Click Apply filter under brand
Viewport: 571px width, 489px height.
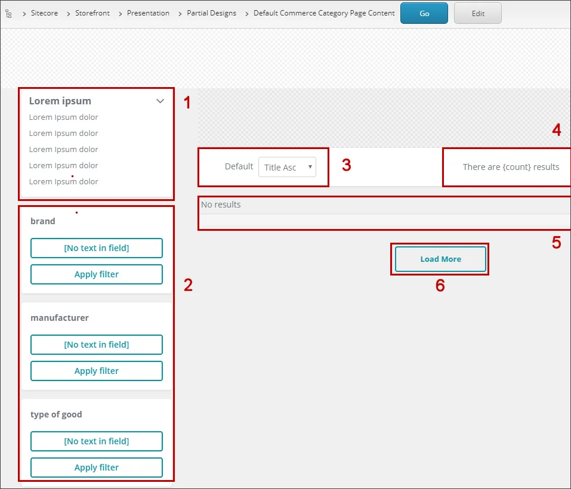pos(97,274)
